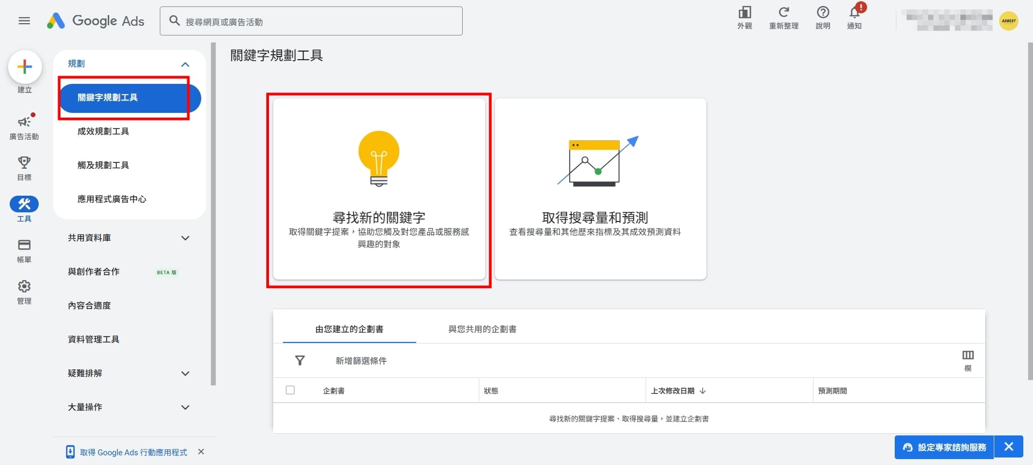Collapse the 規劃 section
Screen dimensions: 1033x465
click(x=185, y=65)
